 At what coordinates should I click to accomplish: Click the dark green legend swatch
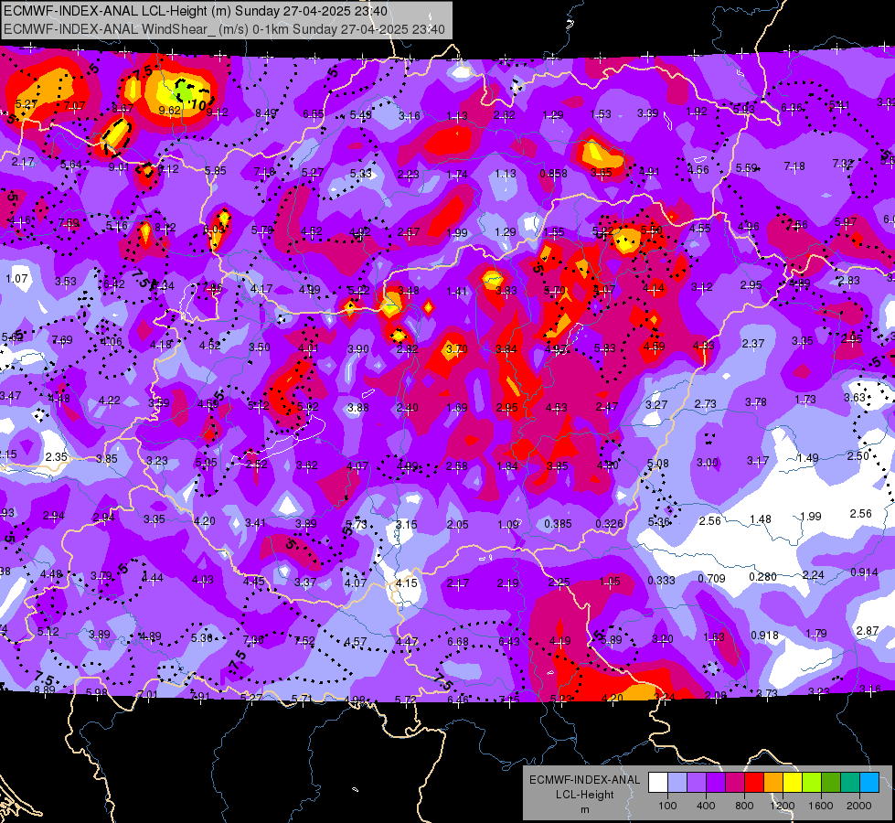[830, 783]
